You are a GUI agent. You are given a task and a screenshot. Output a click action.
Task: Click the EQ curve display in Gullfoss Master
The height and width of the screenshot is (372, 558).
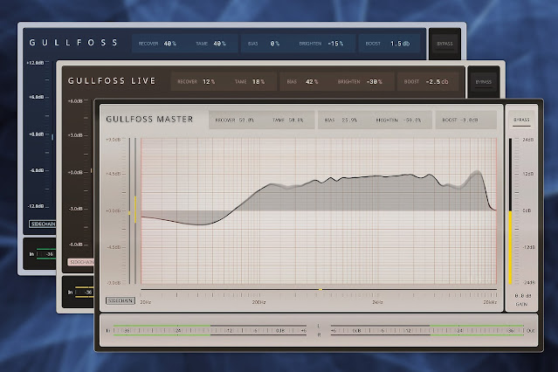(x=319, y=210)
